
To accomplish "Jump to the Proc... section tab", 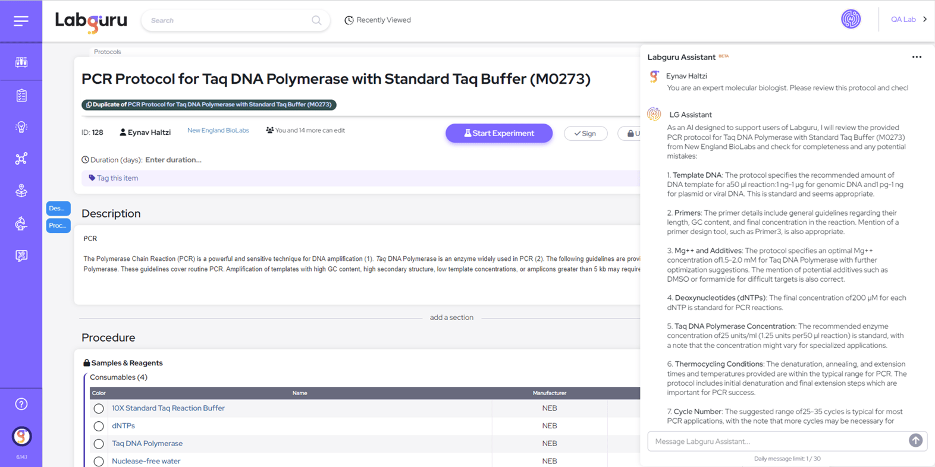I will tap(58, 226).
